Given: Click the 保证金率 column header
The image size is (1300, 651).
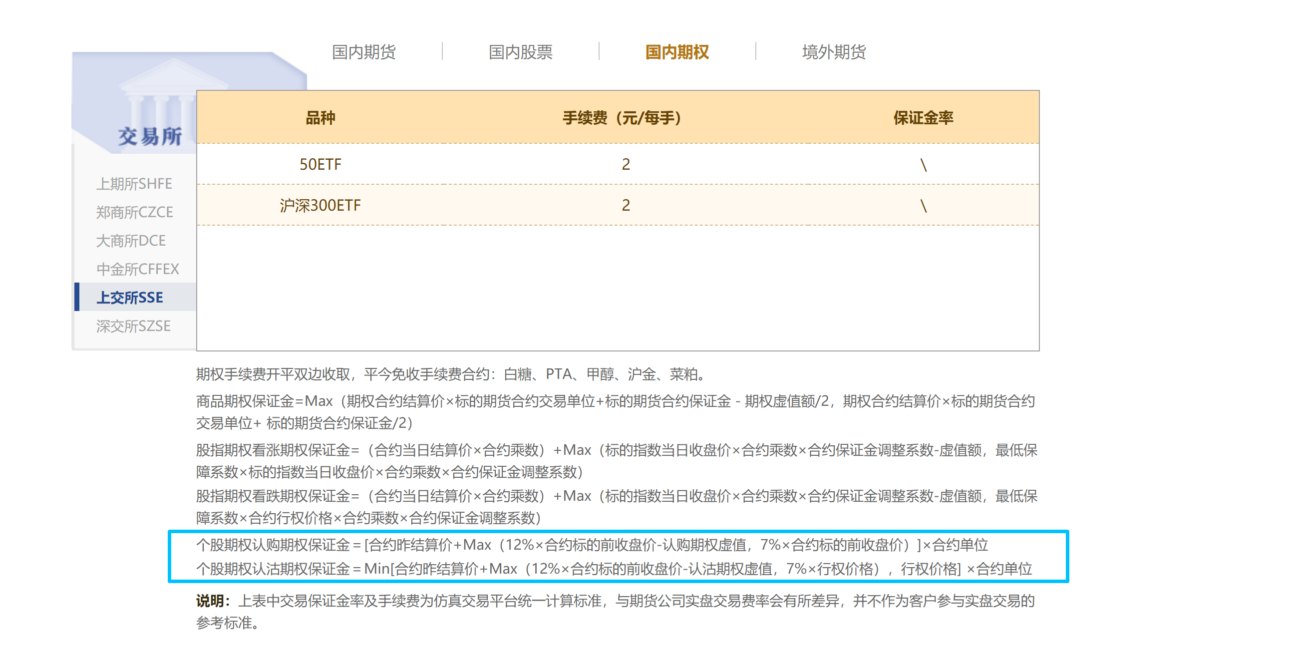Looking at the screenshot, I should [x=923, y=118].
